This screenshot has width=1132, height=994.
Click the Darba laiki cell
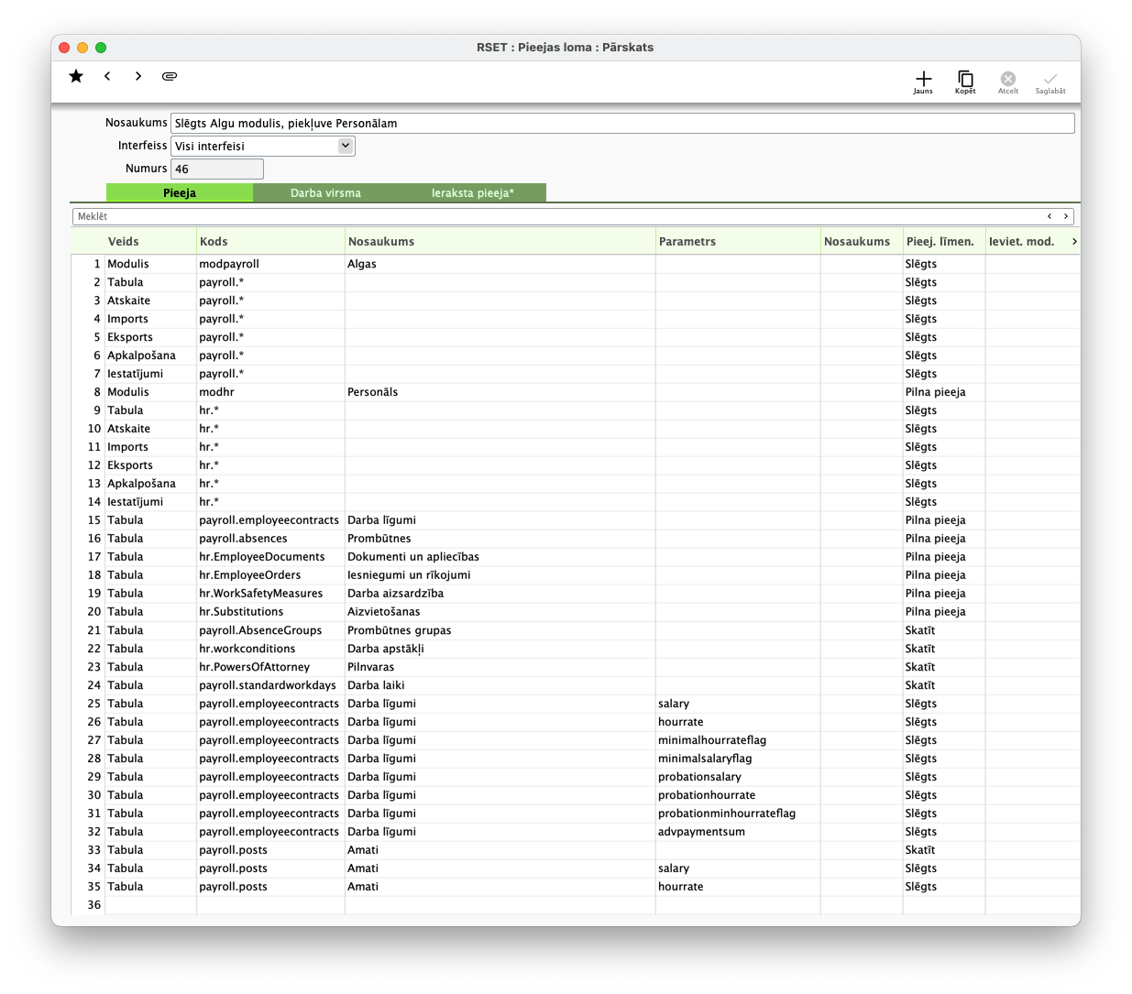[x=500, y=685]
